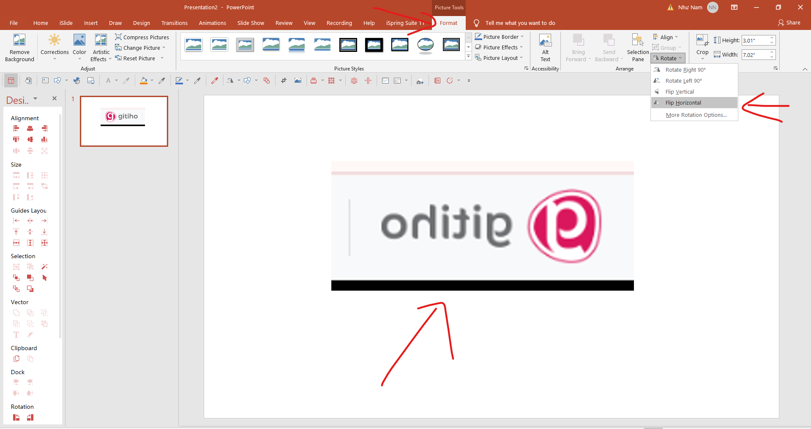Viewport: 811px width, 429px height.
Task: Open iSlide tab
Action: click(66, 23)
